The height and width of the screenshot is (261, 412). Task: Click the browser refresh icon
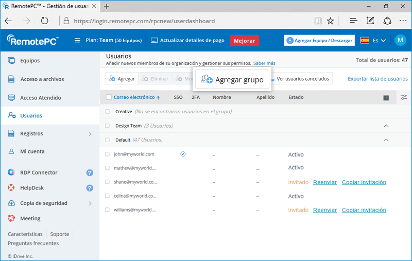coord(44,21)
